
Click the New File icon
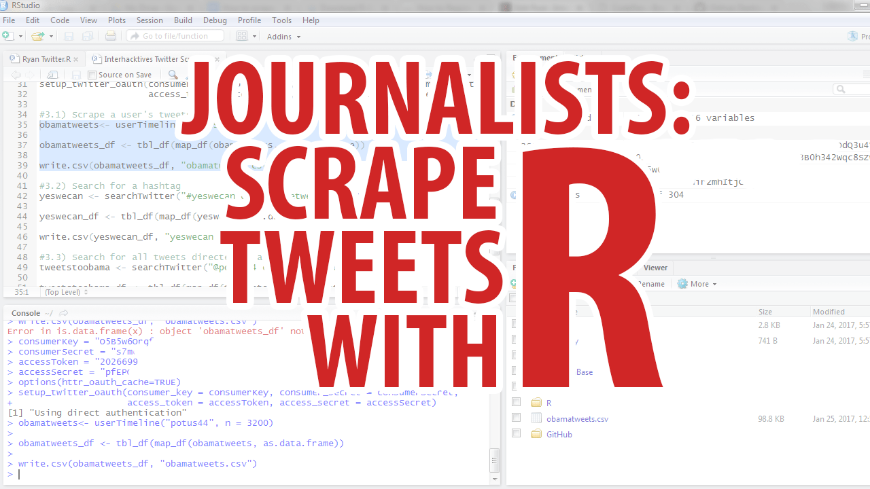[x=7, y=36]
